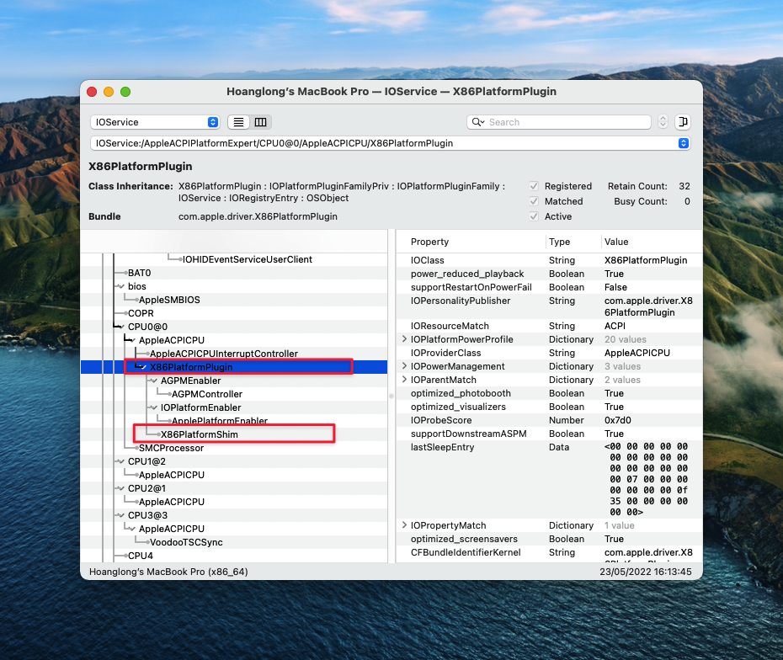783x660 pixels.
Task: Switch to column browser view icon
Action: coord(261,122)
